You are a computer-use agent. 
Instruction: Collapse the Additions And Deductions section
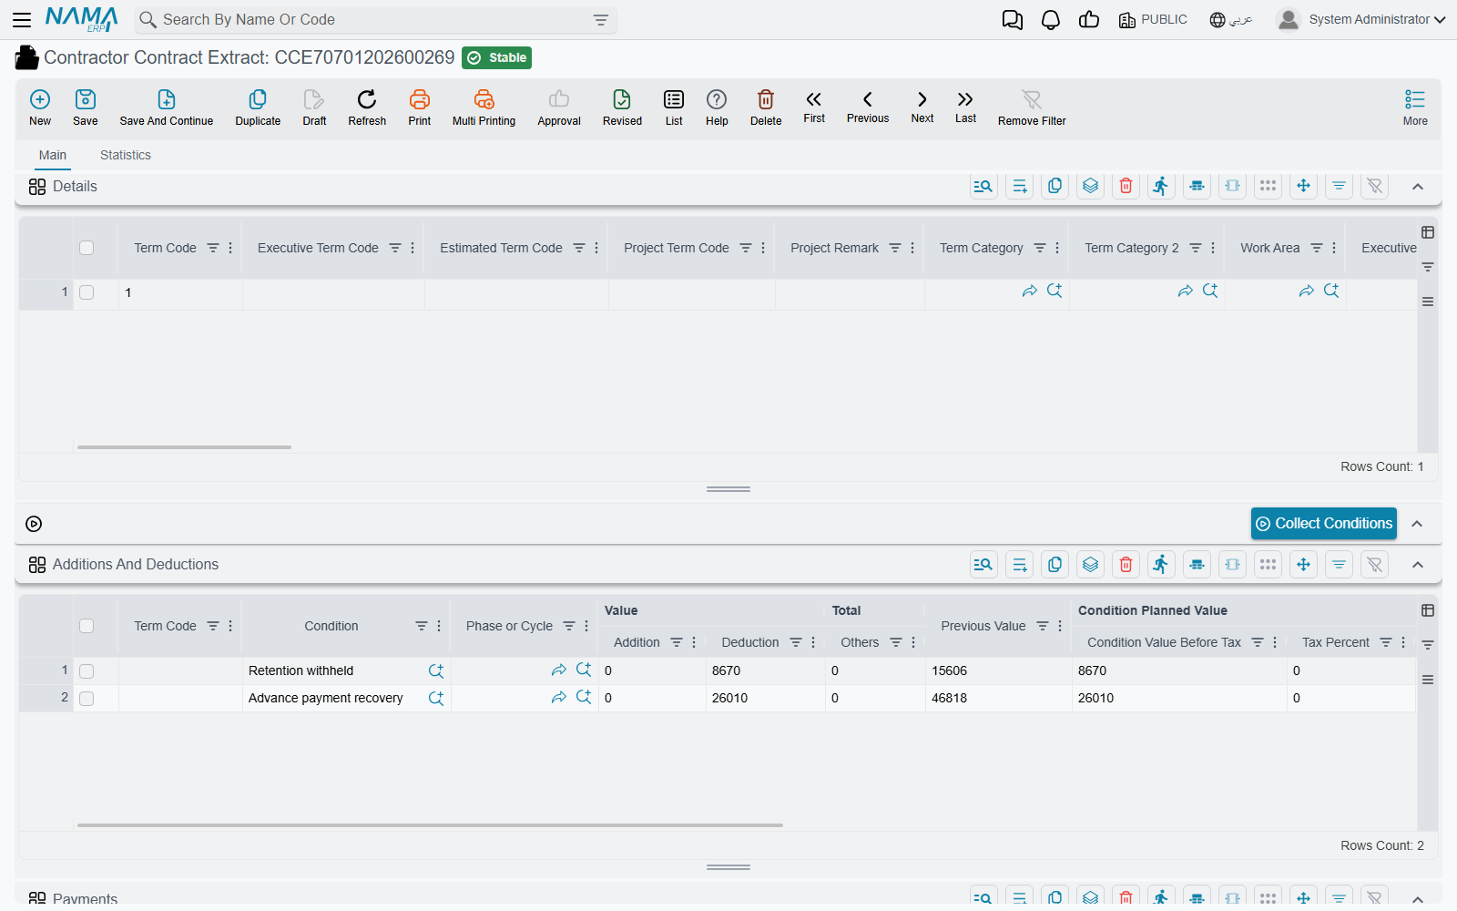1418,565
